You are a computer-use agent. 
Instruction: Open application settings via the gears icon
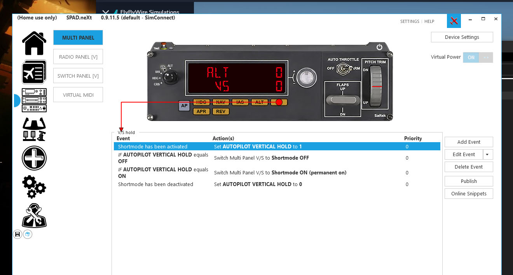tap(34, 187)
